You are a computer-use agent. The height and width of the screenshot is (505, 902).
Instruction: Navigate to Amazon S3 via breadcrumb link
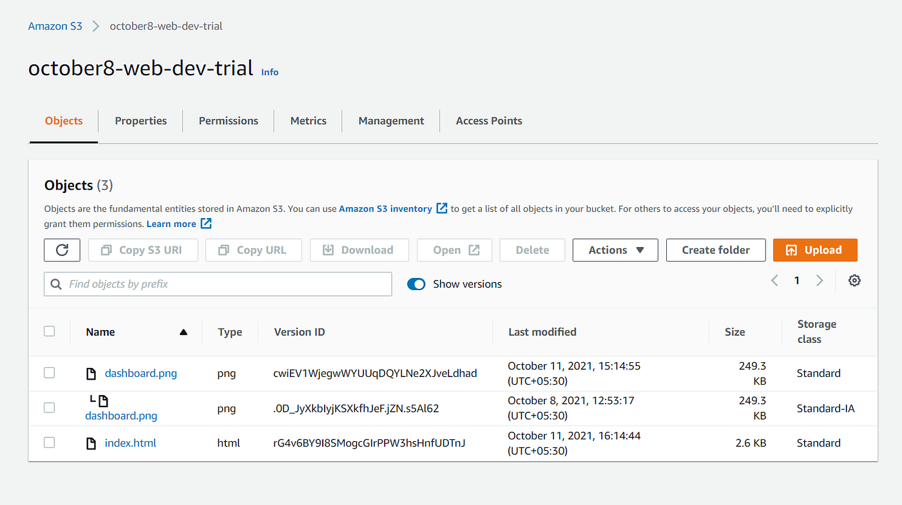(x=55, y=26)
